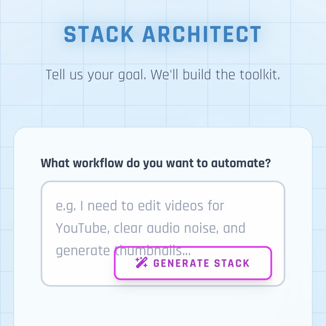Click the STACK ARCHITECT heading
Screen dimensions: 326x326
163,35
